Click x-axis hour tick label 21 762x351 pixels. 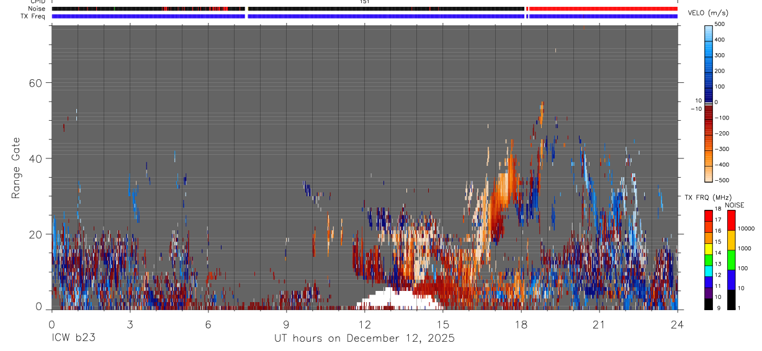pyautogui.click(x=599, y=324)
